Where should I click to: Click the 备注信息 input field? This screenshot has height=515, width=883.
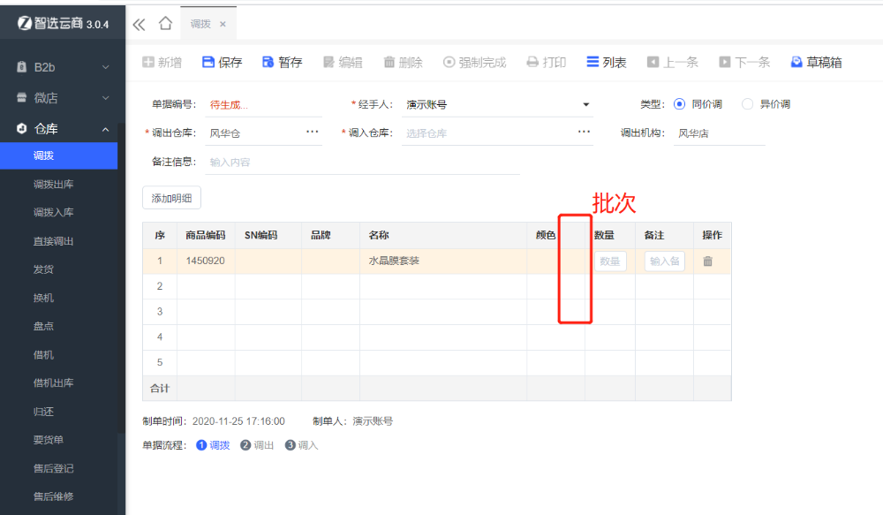362,163
